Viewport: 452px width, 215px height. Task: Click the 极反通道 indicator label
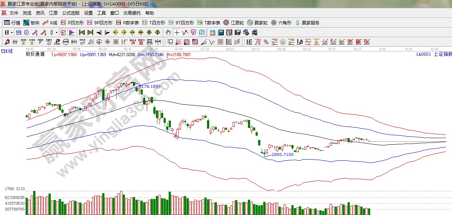point(35,54)
